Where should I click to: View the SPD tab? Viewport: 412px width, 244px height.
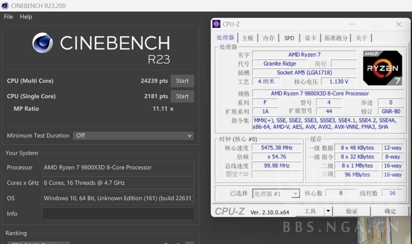pos(289,38)
